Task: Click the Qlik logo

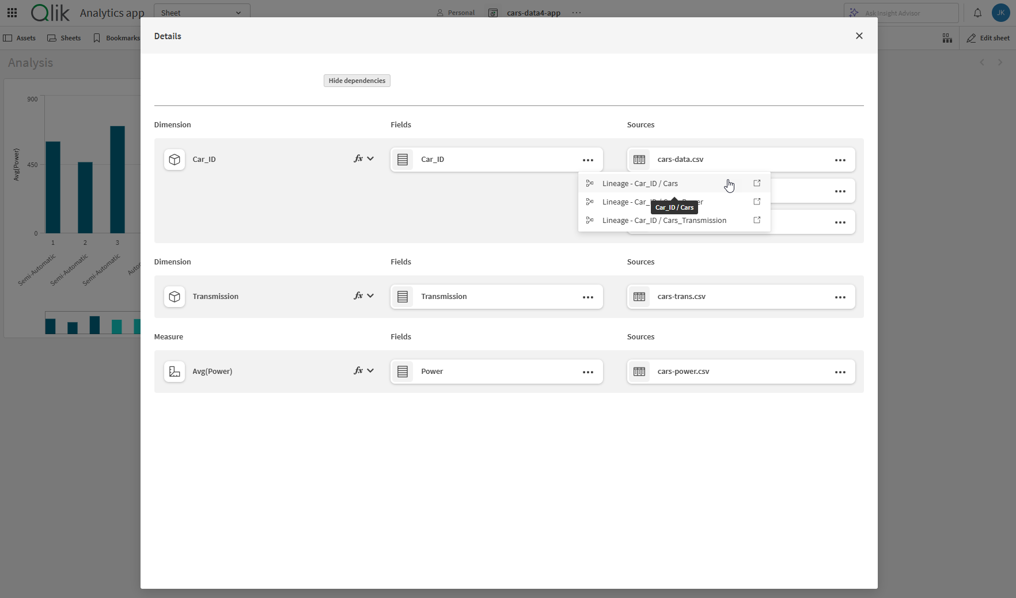Action: tap(50, 12)
